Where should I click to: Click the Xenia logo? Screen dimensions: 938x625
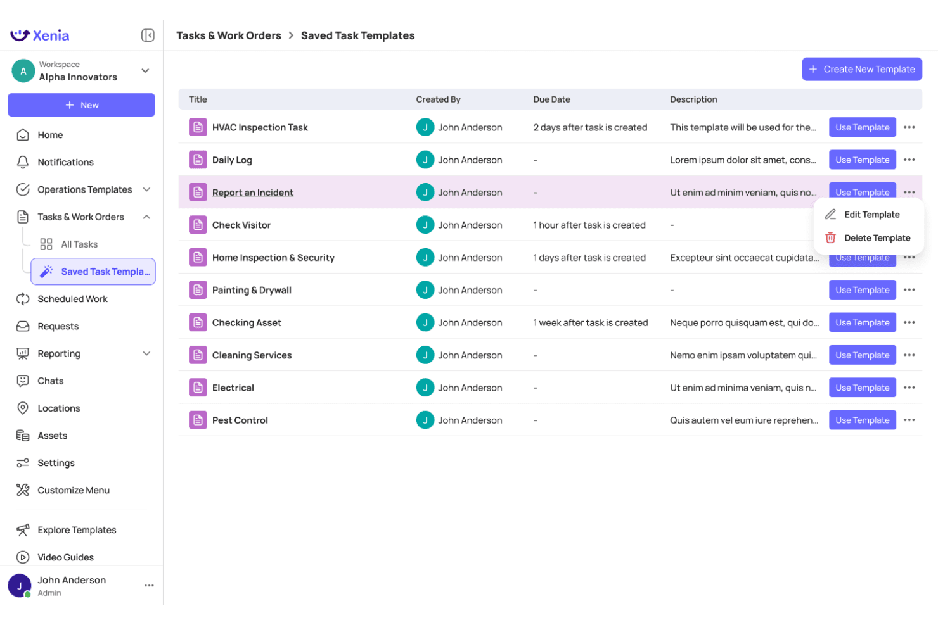40,35
